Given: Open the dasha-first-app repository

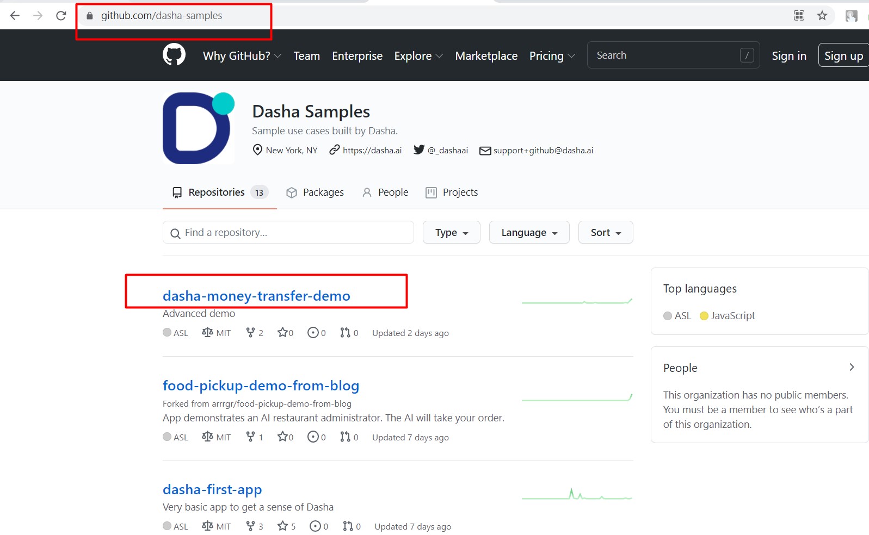Looking at the screenshot, I should [212, 489].
